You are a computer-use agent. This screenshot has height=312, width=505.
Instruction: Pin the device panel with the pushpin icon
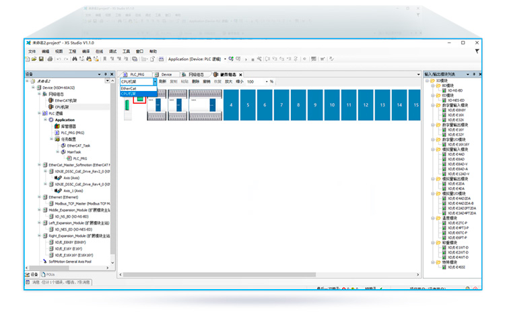pyautogui.click(x=105, y=74)
